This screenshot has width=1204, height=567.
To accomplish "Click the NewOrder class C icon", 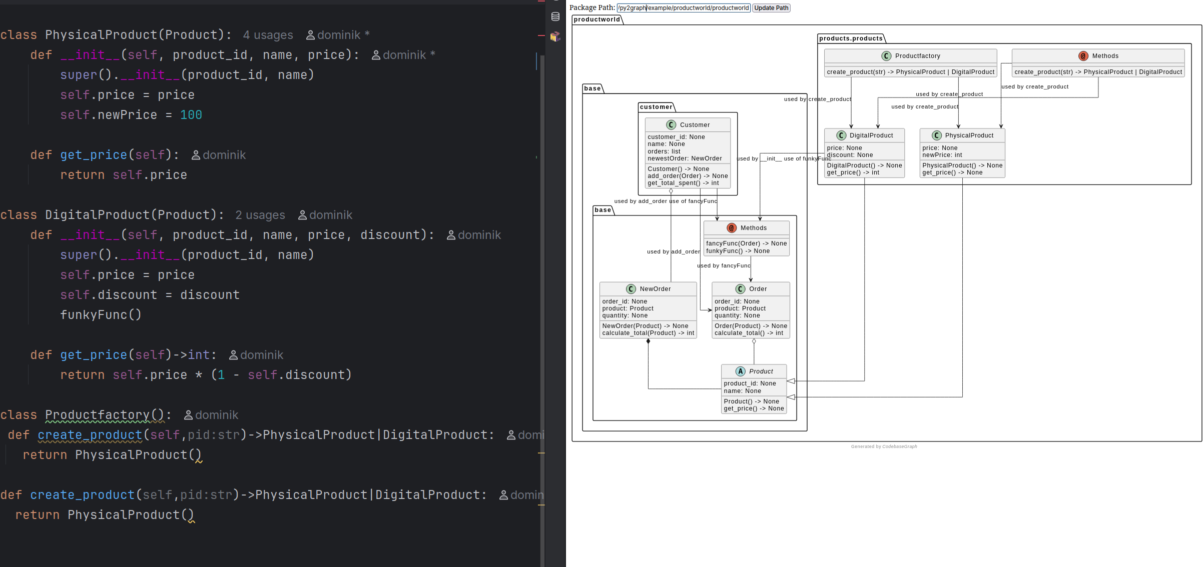I will point(631,289).
